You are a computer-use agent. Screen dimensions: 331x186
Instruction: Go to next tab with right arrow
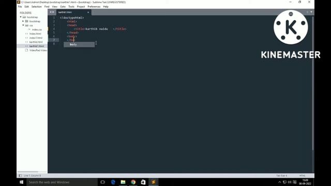[x=53, y=12]
